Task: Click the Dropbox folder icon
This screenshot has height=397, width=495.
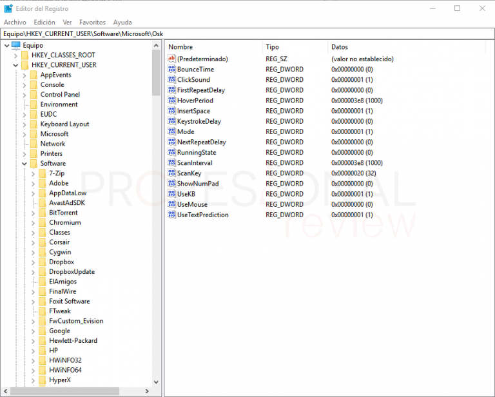Action: coord(43,262)
